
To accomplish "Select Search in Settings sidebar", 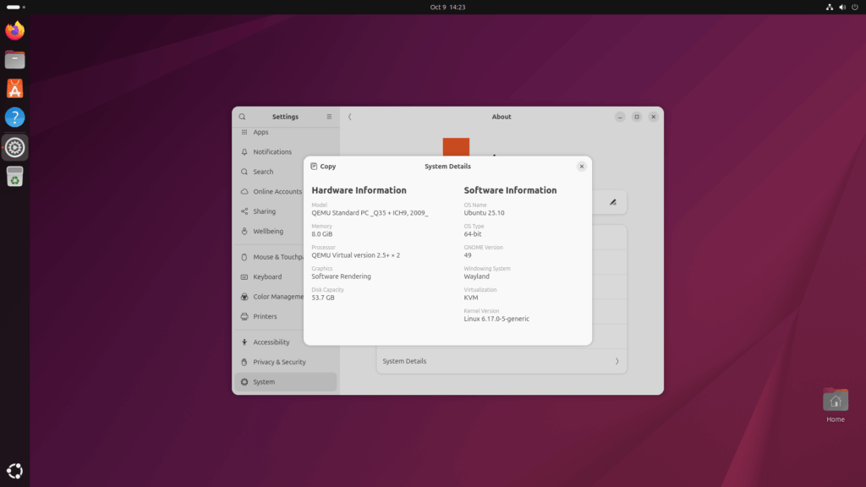I will (286, 172).
